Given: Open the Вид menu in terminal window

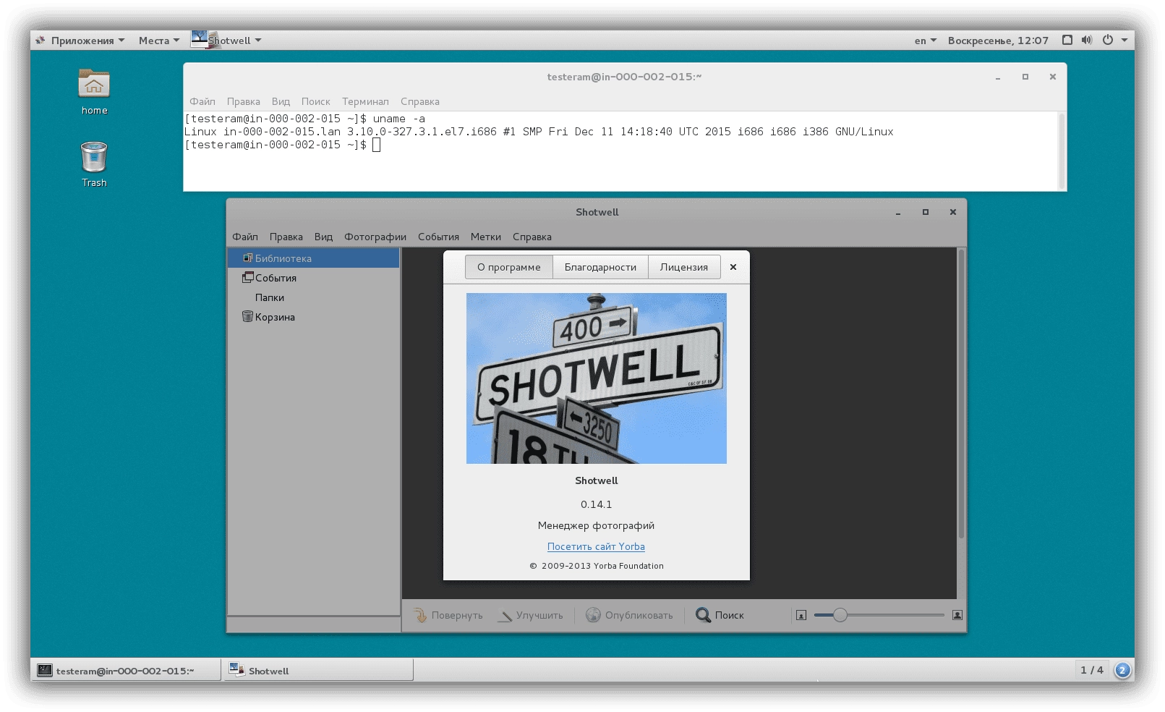Looking at the screenshot, I should (x=281, y=101).
